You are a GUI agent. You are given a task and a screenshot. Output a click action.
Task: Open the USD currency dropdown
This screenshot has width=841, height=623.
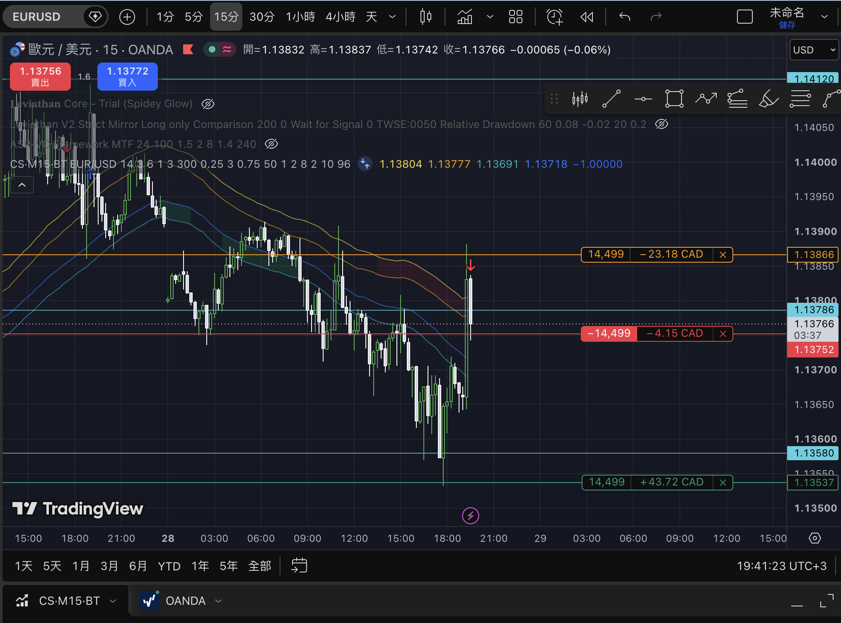[814, 50]
